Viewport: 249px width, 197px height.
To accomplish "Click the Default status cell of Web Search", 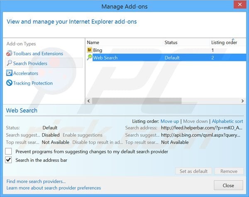I will [172, 58].
